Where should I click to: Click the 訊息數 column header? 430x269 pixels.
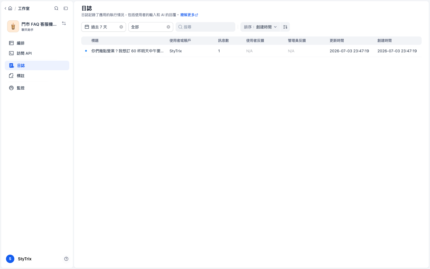[x=223, y=41]
